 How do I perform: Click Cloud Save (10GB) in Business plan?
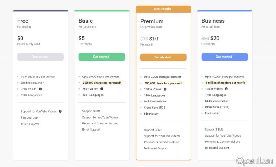217,107
